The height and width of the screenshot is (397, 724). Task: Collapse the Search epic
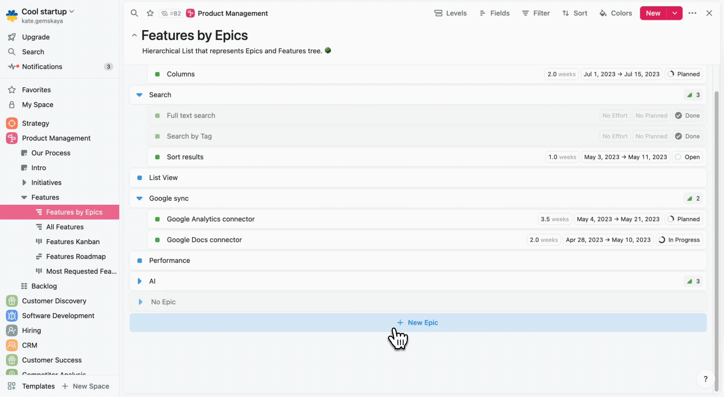139,94
